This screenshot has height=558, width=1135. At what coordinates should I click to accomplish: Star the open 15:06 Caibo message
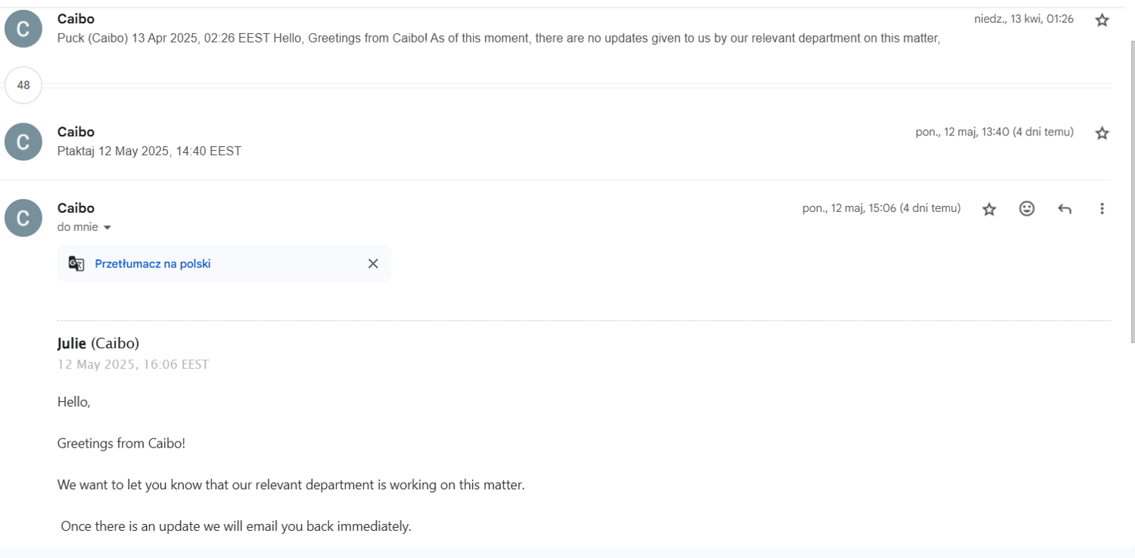989,209
